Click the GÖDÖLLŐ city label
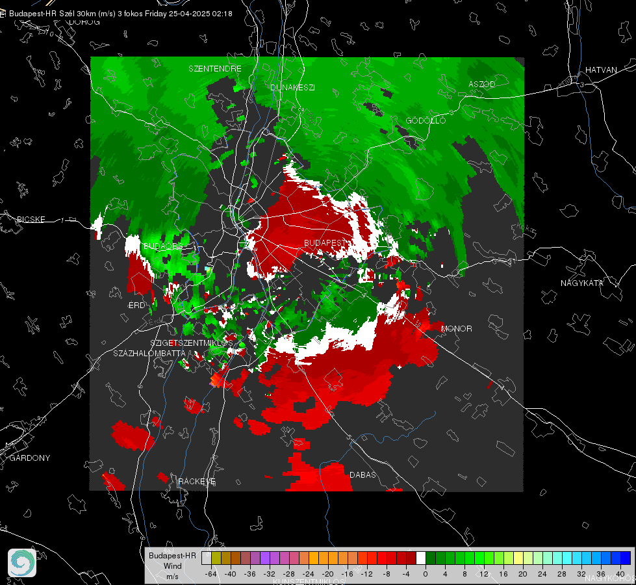This screenshot has height=585, width=636. pos(426,120)
